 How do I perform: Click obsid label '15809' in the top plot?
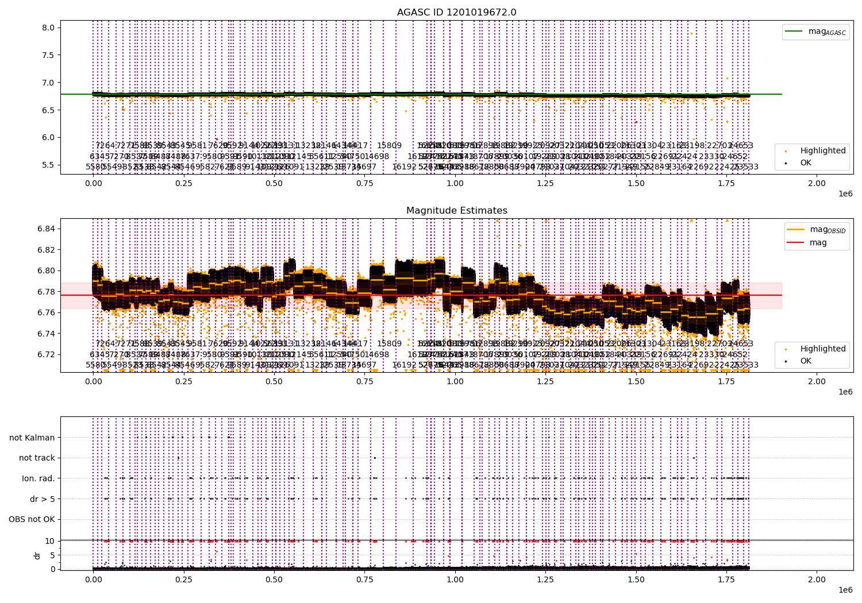(x=389, y=145)
